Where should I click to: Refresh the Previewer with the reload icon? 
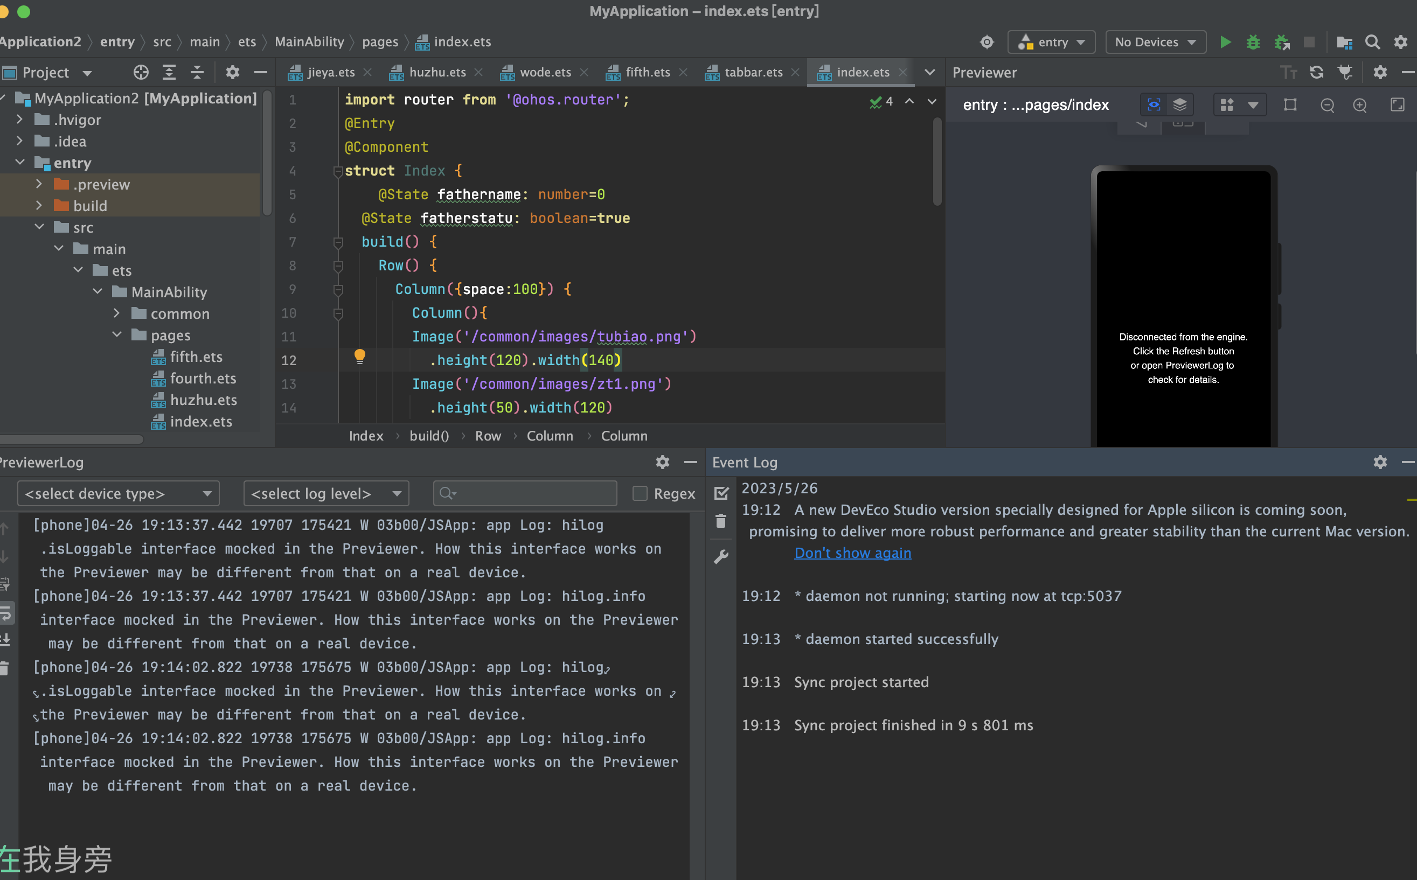1317,72
